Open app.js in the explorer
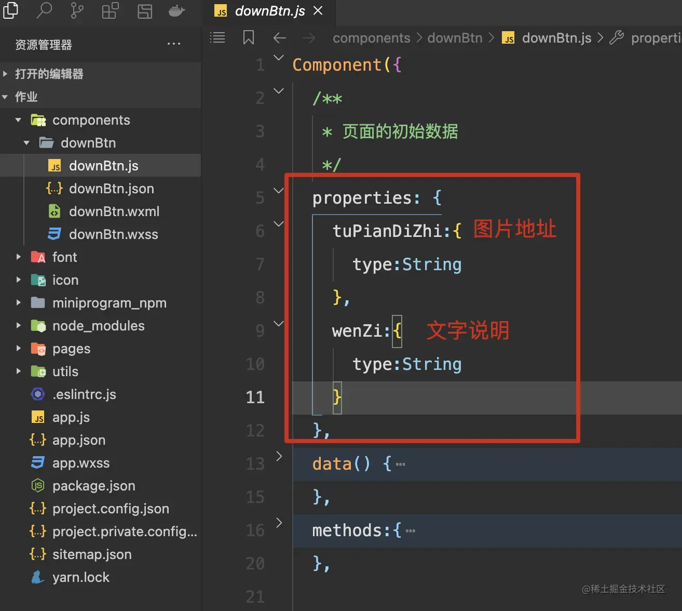 [100, 417]
